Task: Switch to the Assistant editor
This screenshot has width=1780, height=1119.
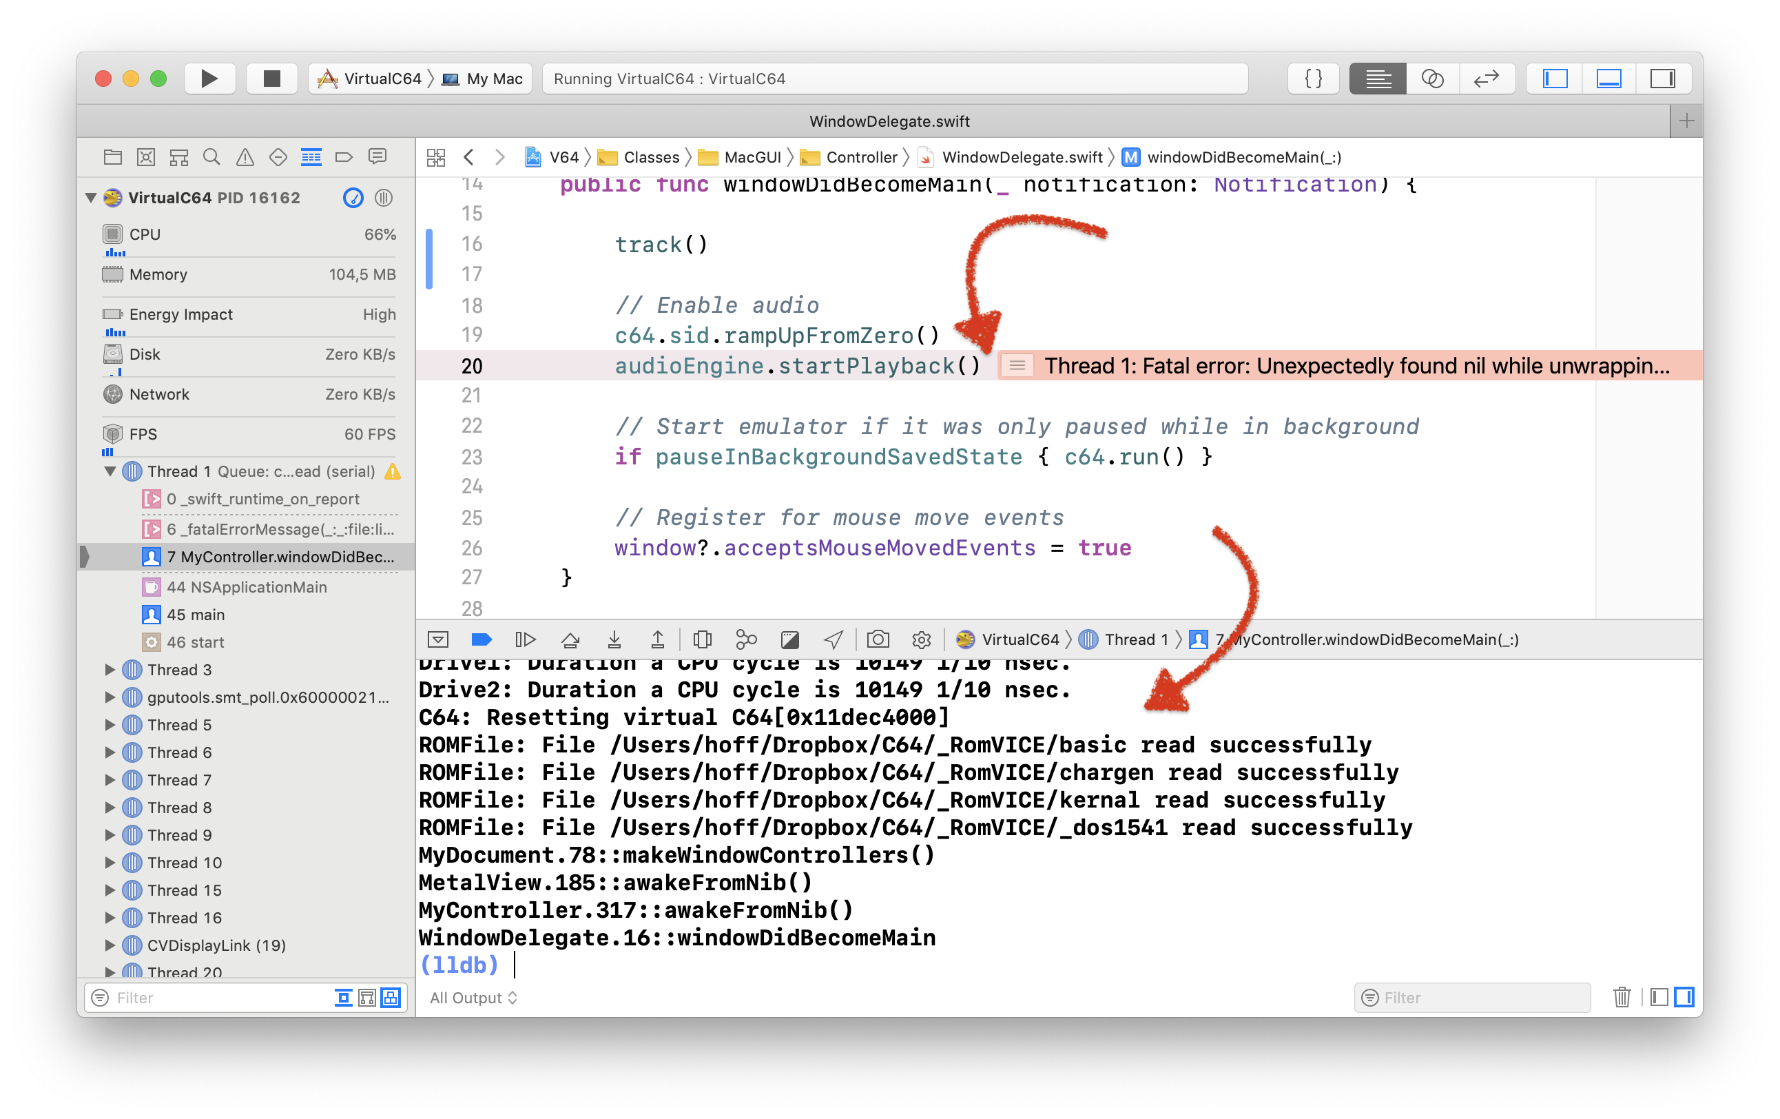Action: [1432, 79]
